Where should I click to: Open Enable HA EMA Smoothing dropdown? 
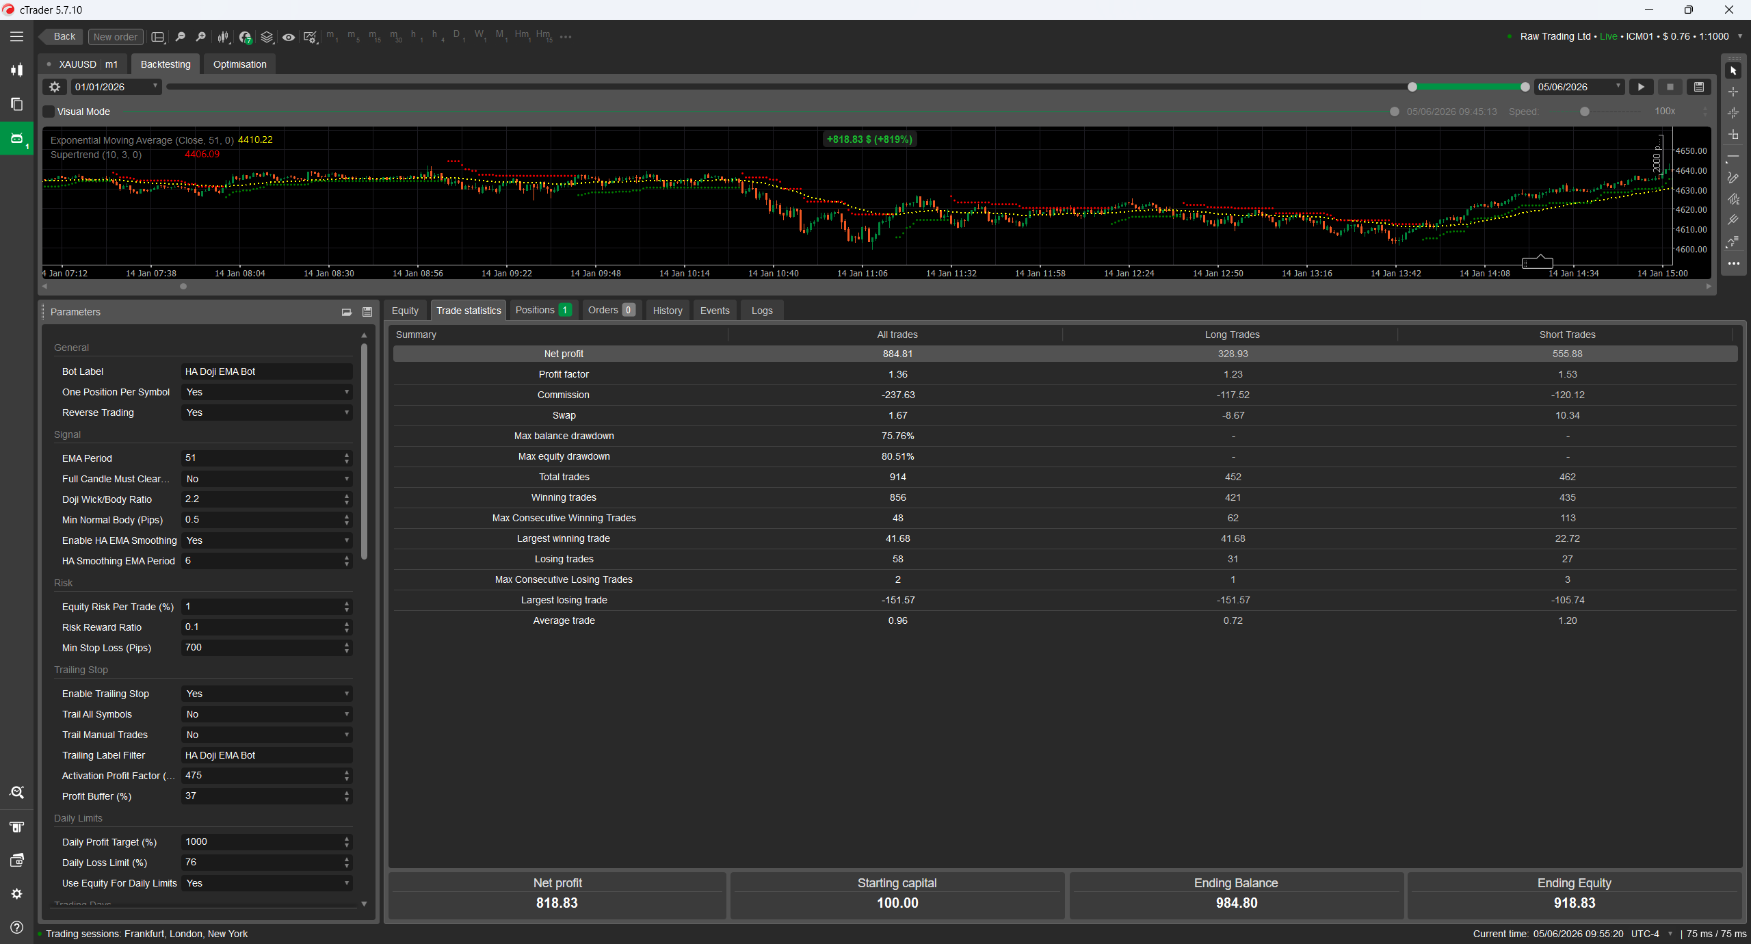click(267, 540)
